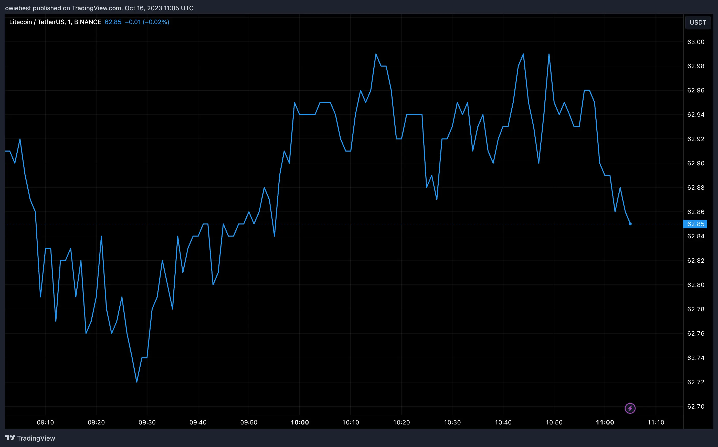Click the 62.90 price axis label
718x447 pixels.
pos(695,163)
